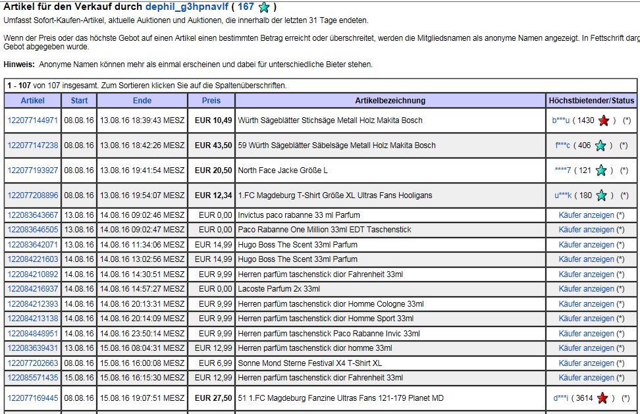This screenshot has width=640, height=414.
Task: Open bidder profile b***u
Action: (x=560, y=120)
